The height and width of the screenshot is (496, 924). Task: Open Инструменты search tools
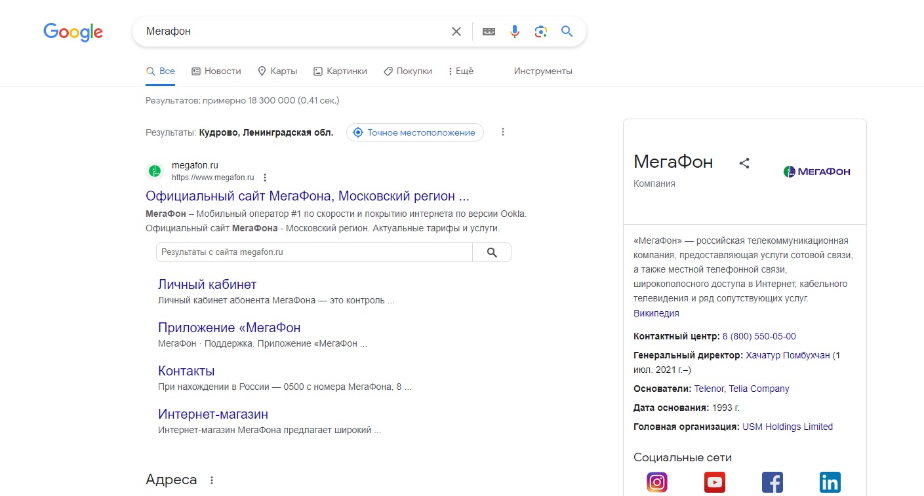pyautogui.click(x=543, y=71)
